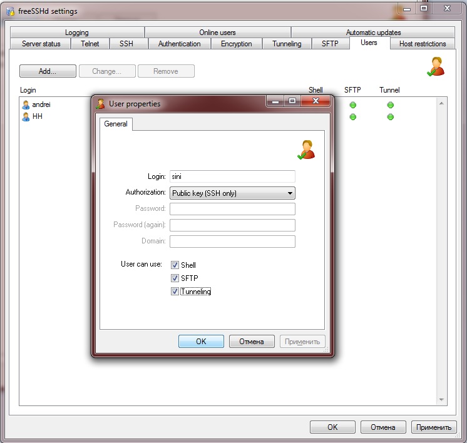Click the Shell column header
This screenshot has width=467, height=443.
point(316,90)
